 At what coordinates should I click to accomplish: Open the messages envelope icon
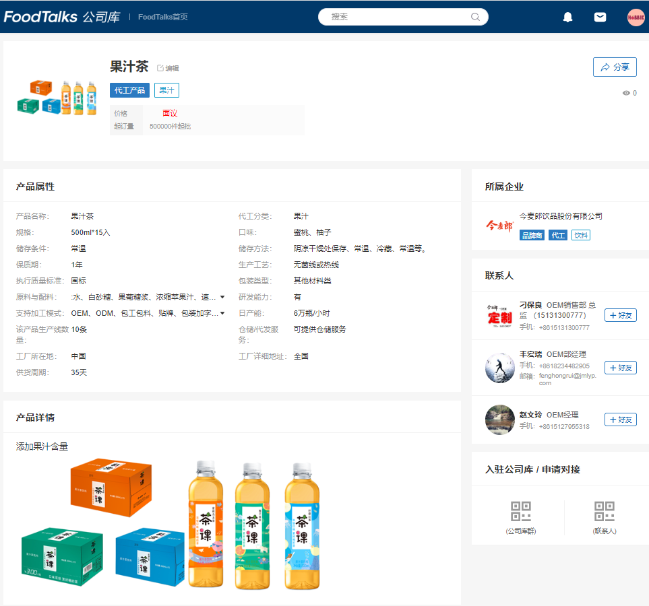tap(600, 17)
